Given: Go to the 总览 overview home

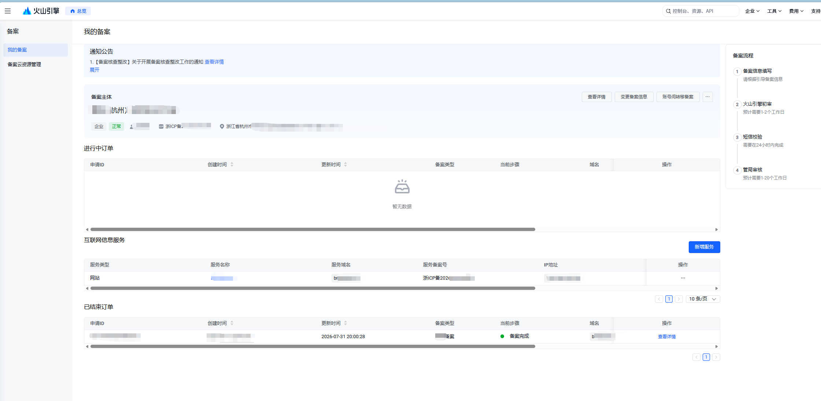Looking at the screenshot, I should (78, 11).
